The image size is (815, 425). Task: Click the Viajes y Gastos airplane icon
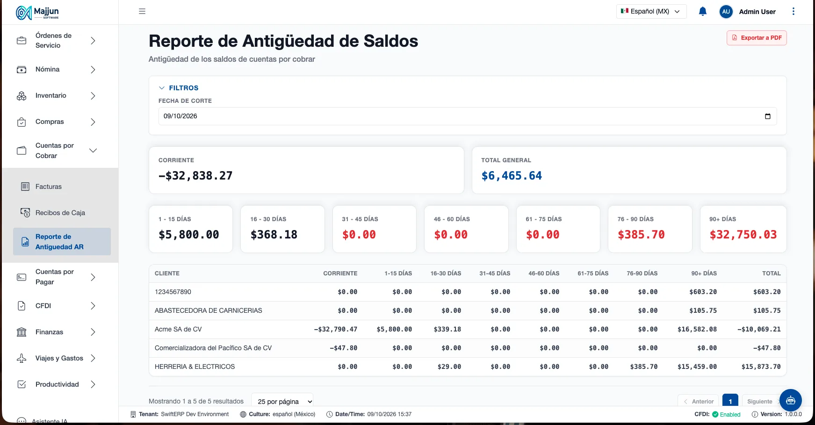tap(22, 358)
